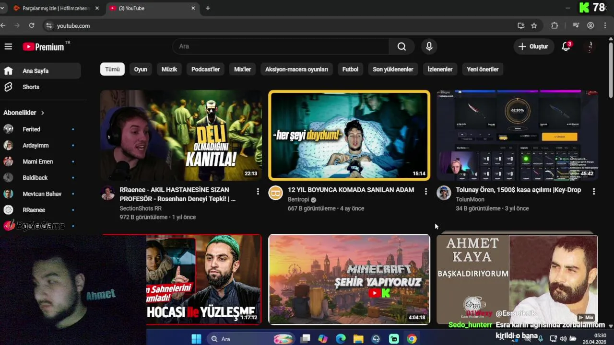Close the YouTube browser tab

click(193, 8)
